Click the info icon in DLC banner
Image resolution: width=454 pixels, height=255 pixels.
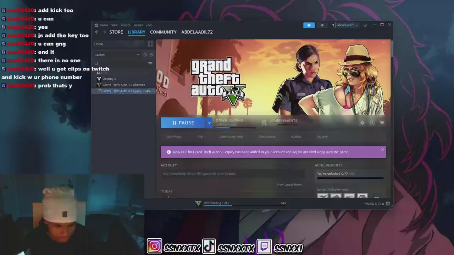click(x=169, y=152)
